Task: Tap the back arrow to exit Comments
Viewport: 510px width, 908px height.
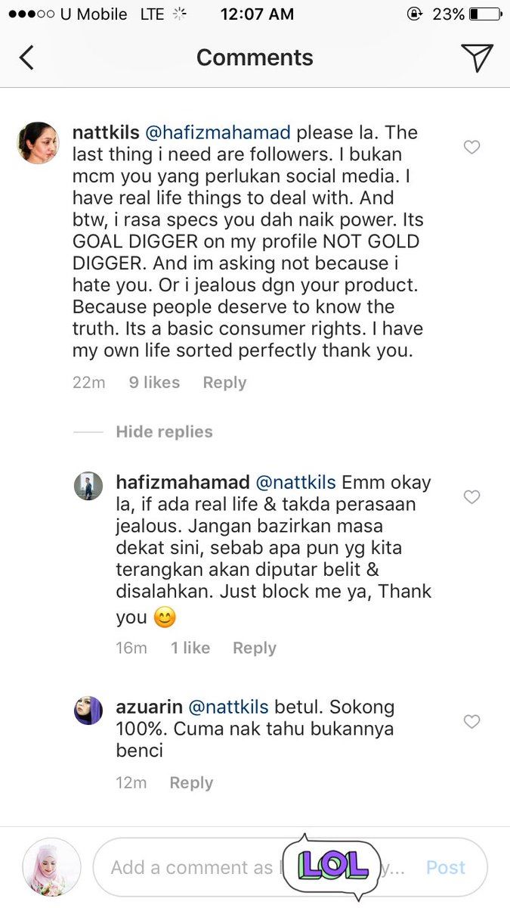Action: 26,57
